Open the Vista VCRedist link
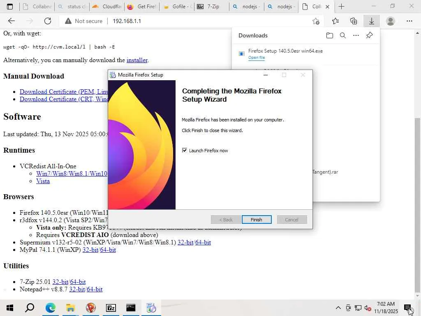Screen dimensions: 421x316 pos(43,181)
